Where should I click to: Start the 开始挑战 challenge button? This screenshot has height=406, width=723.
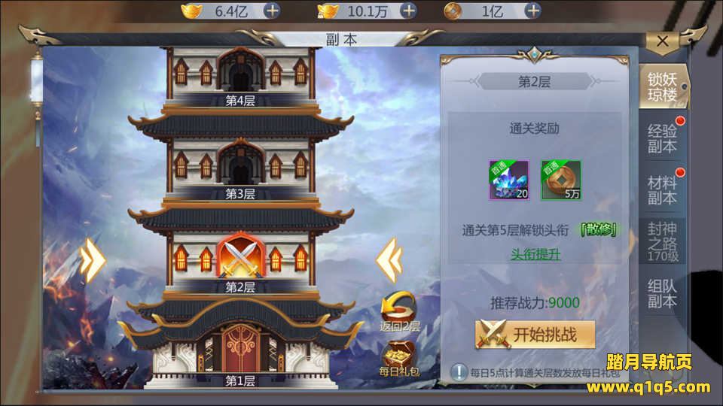535,335
